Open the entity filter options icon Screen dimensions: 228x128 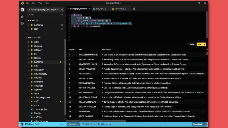pos(62,15)
